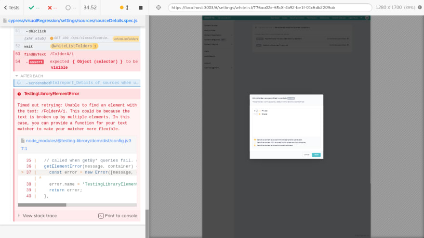Image resolution: width=424 pixels, height=238 pixels.
Task: Click the stop test run square icon
Action: 140,8
